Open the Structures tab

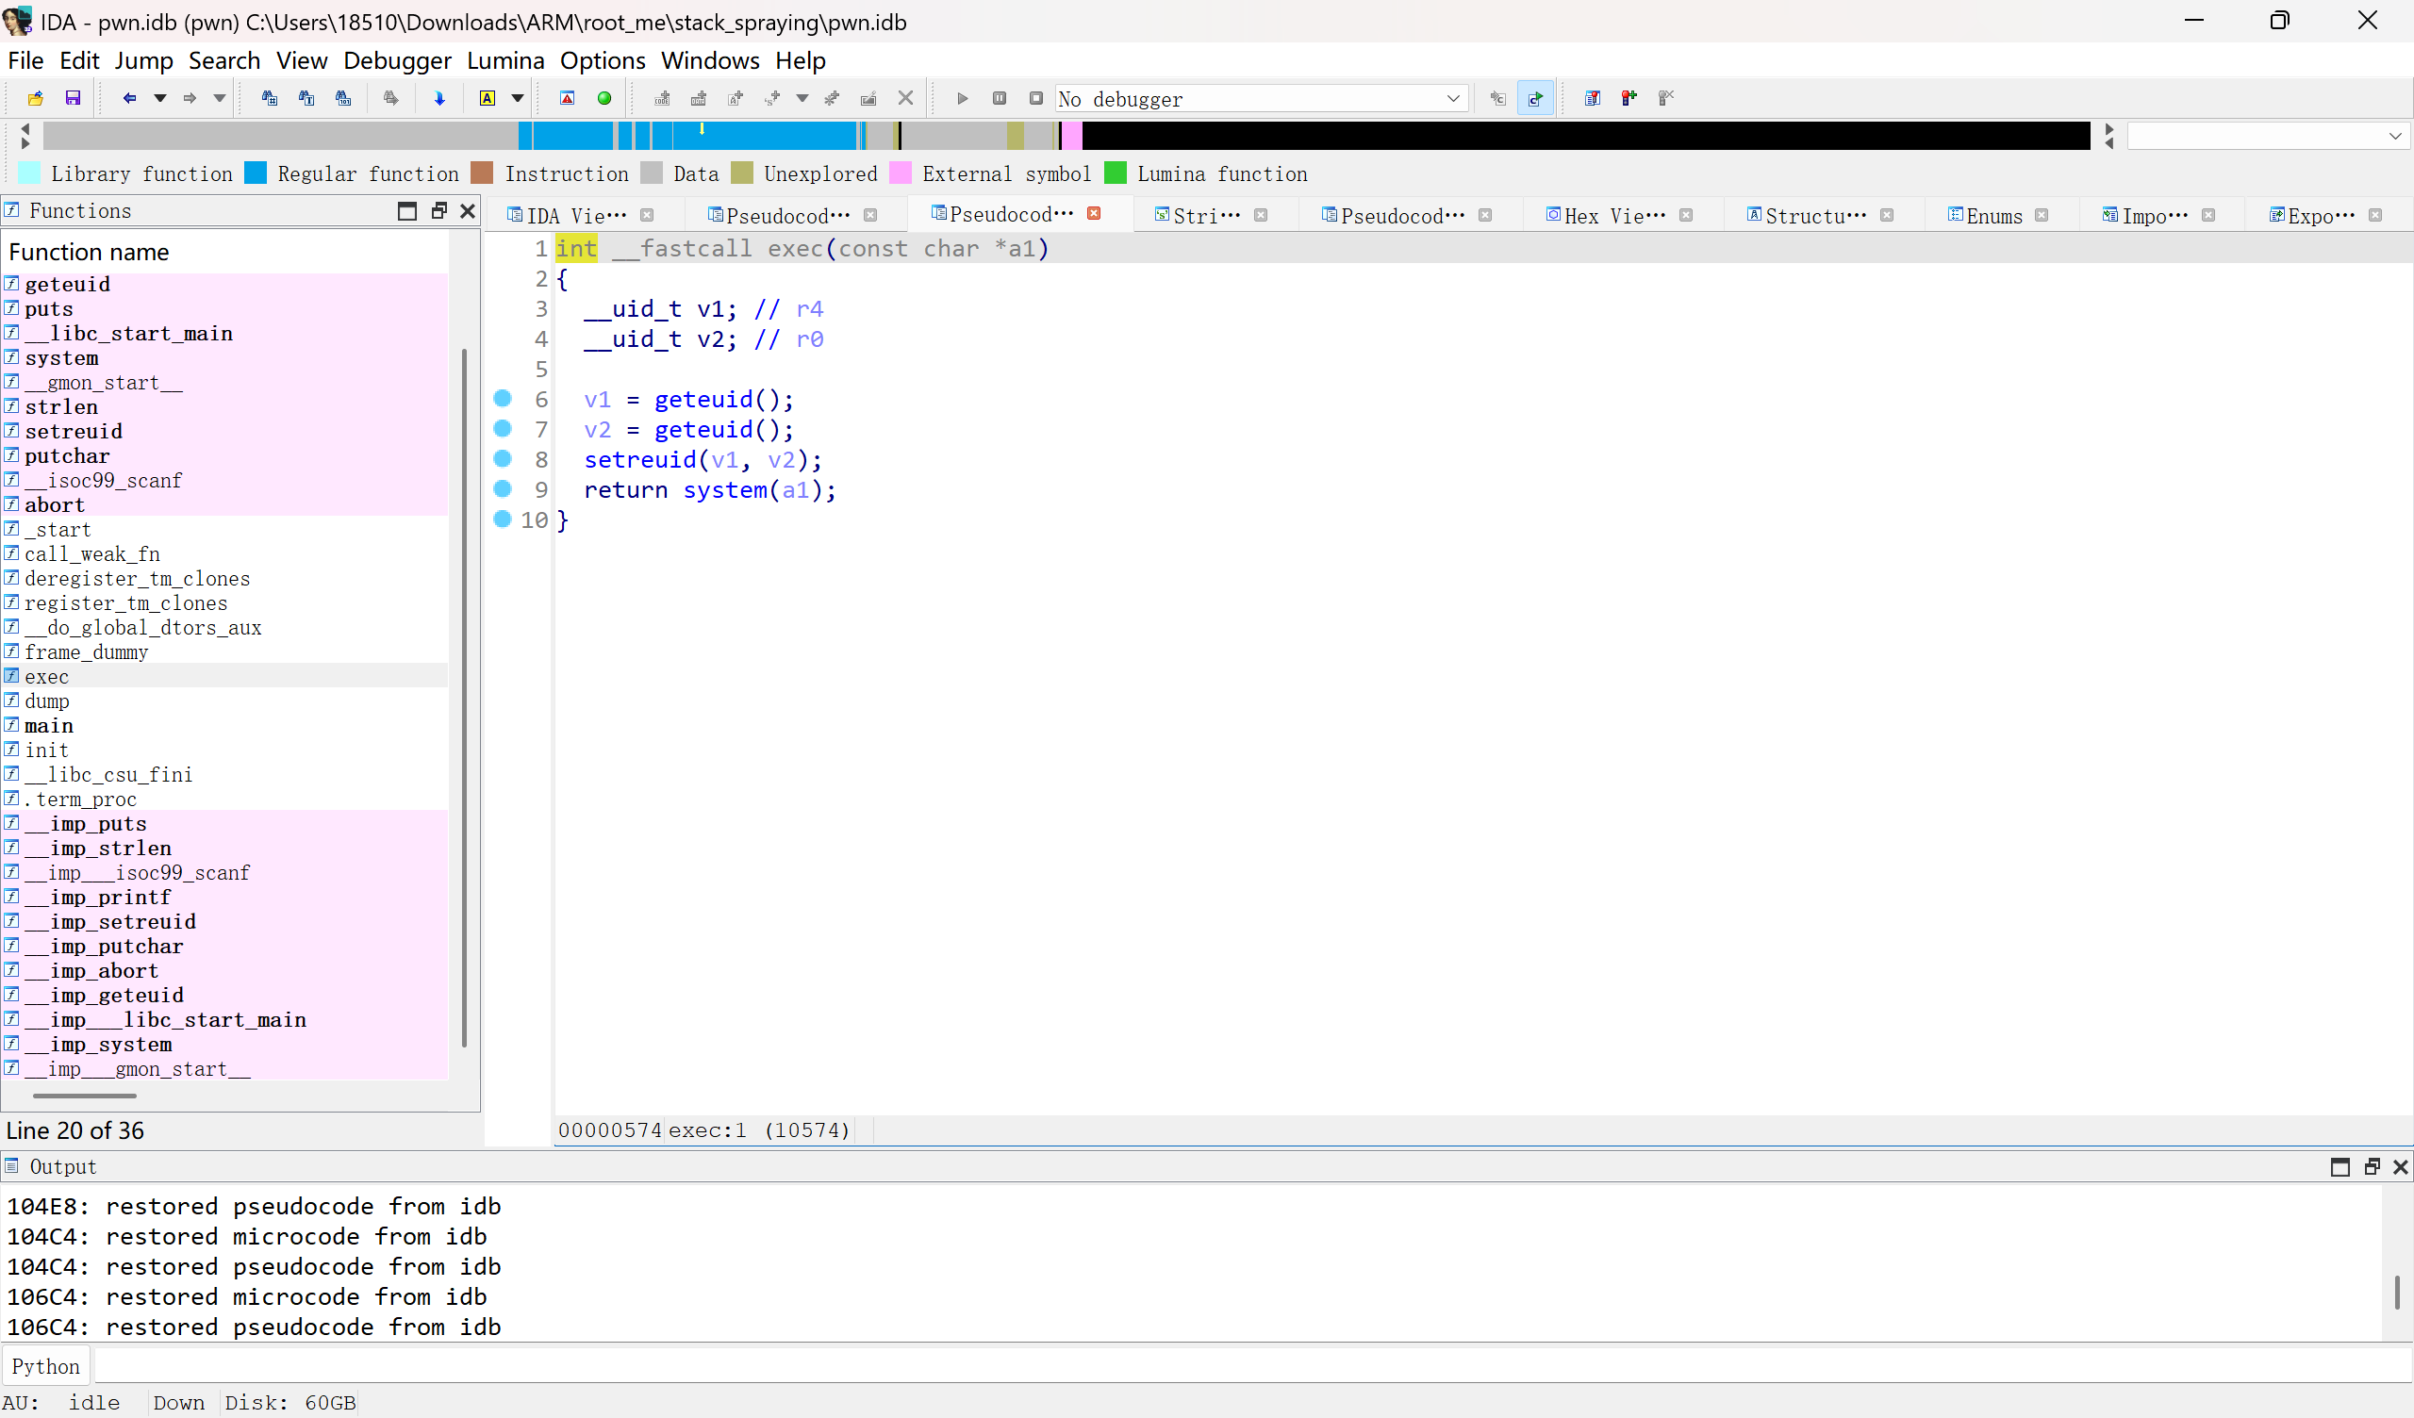click(1814, 216)
